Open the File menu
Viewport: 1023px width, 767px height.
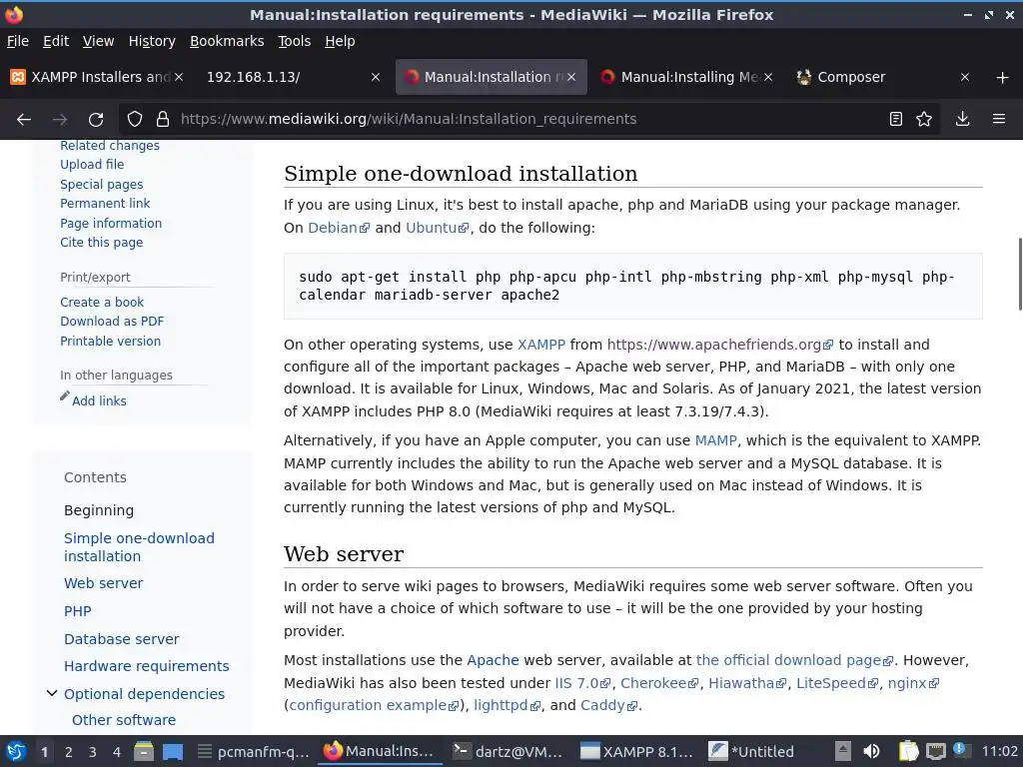coord(18,41)
